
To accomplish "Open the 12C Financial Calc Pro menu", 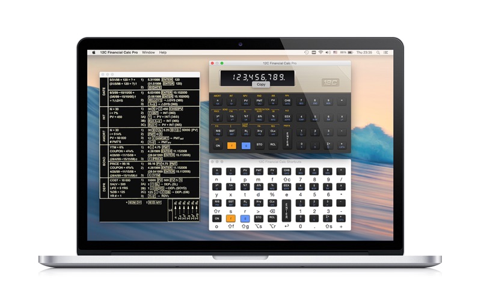I will pyautogui.click(x=118, y=53).
